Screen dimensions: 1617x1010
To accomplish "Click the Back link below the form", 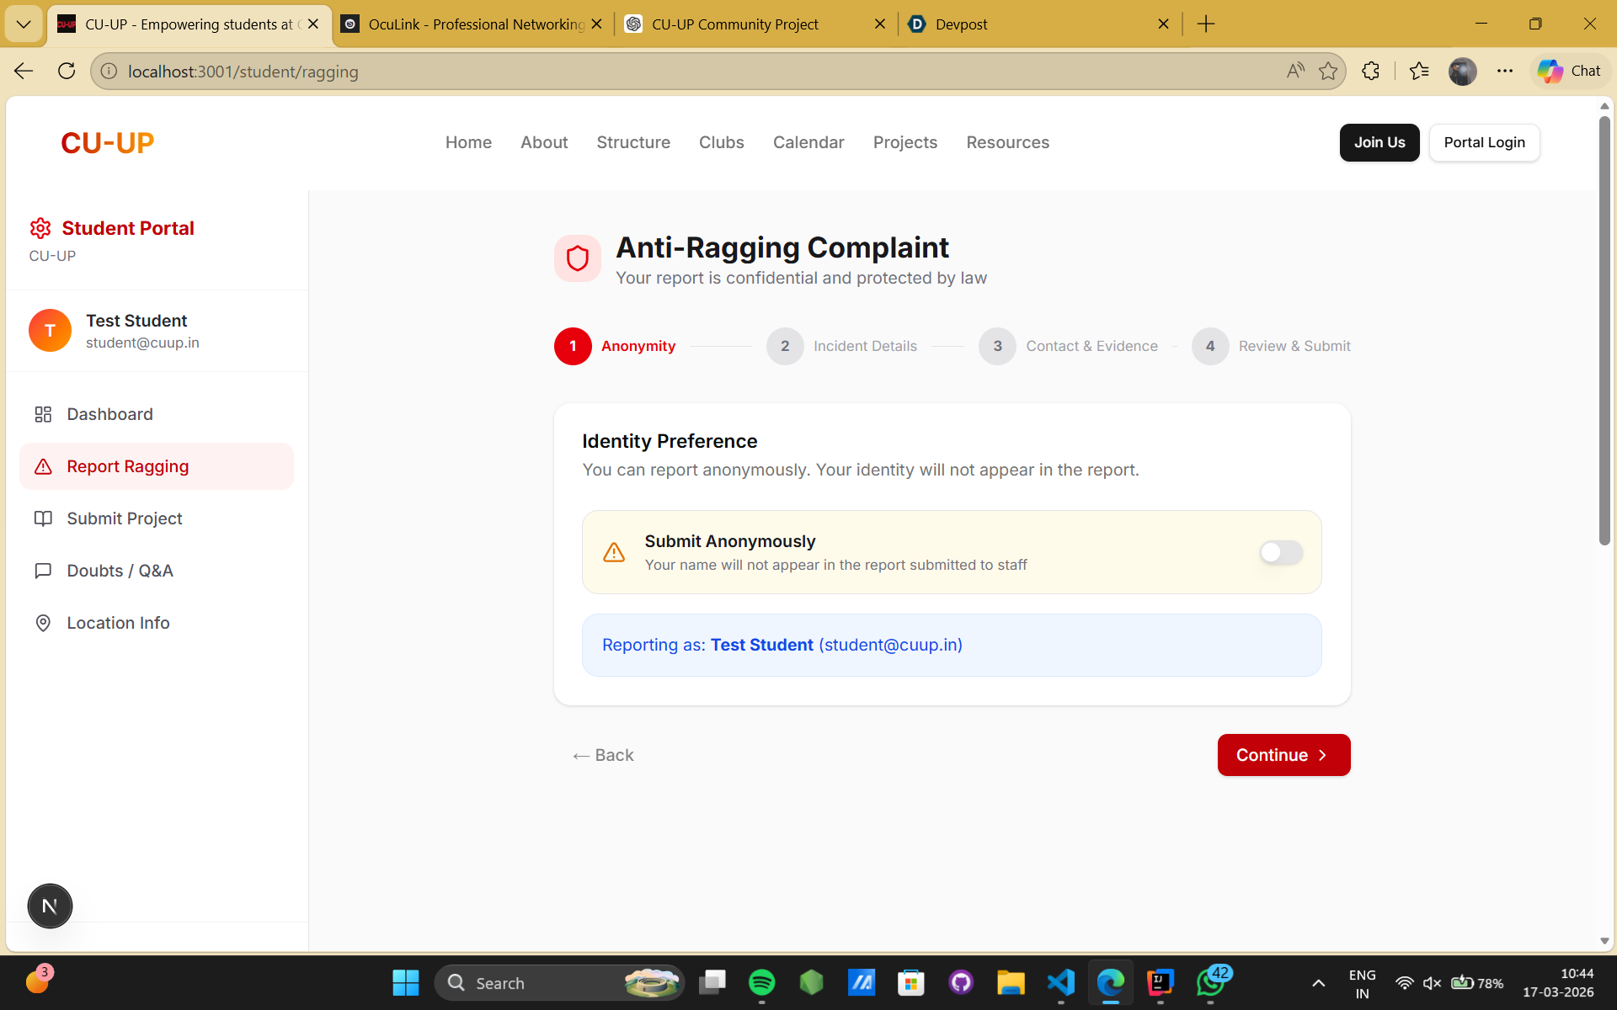I will (x=603, y=755).
